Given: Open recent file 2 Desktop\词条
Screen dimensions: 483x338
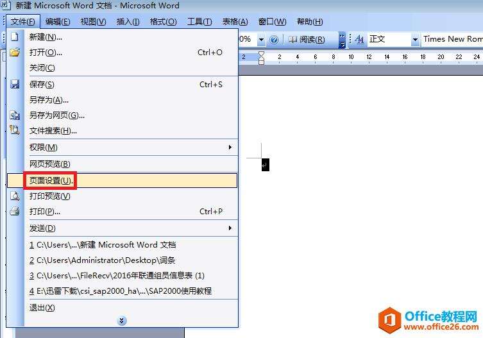Looking at the screenshot, I should [122, 260].
